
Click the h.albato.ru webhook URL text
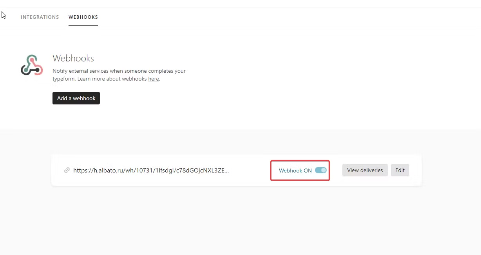tap(151, 171)
